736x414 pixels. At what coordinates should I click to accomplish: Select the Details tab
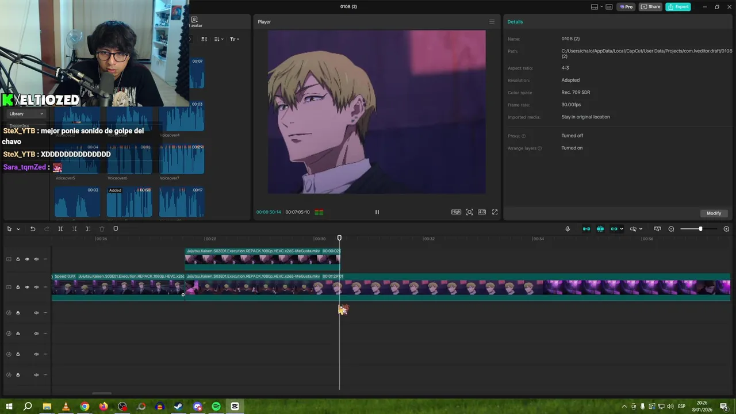515,22
